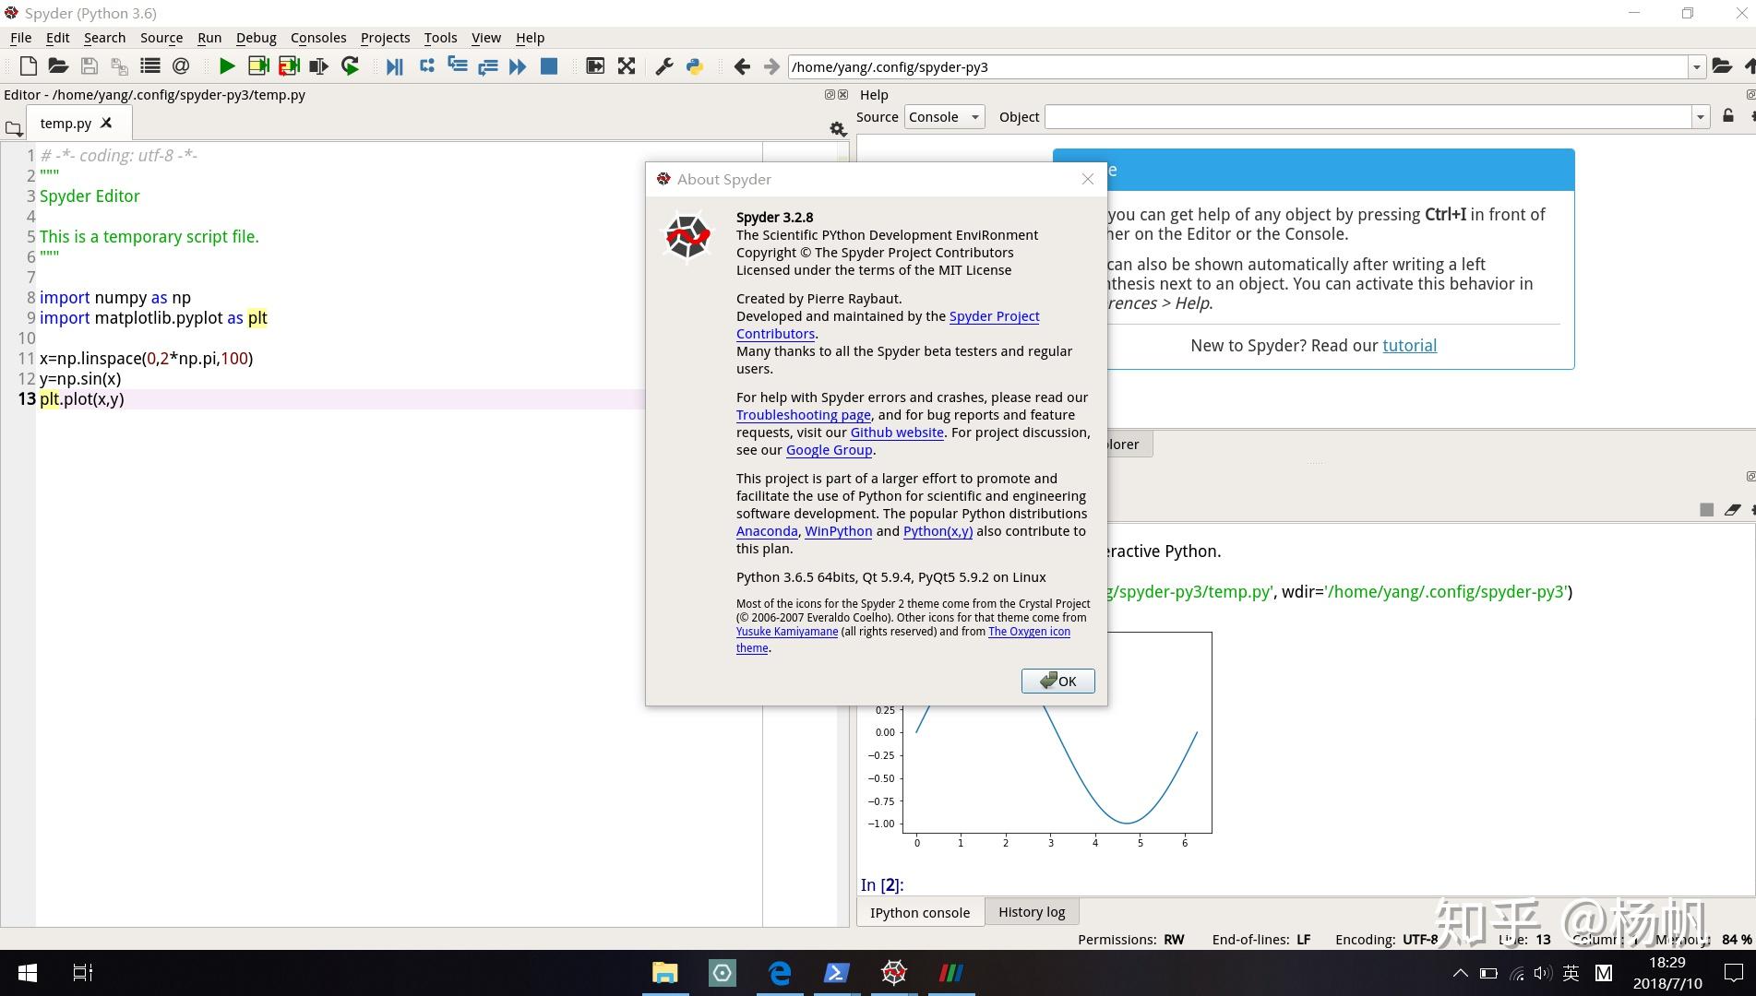The image size is (1756, 996).
Task: Browse tabs icon left of temp.py
Action: pos(14,128)
